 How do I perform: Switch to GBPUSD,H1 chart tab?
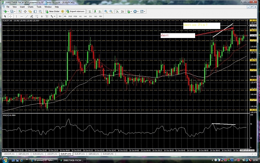[94, 154]
